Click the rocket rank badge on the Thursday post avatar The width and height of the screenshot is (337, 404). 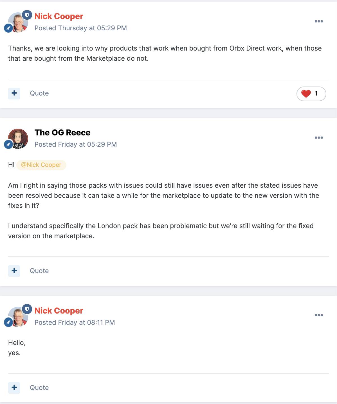[8, 28]
